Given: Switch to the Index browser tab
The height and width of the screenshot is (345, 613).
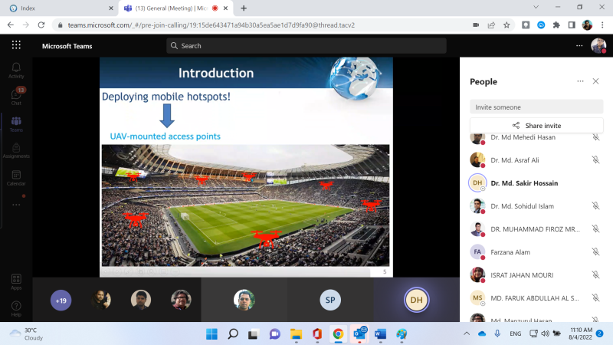Looking at the screenshot, I should click(60, 8).
